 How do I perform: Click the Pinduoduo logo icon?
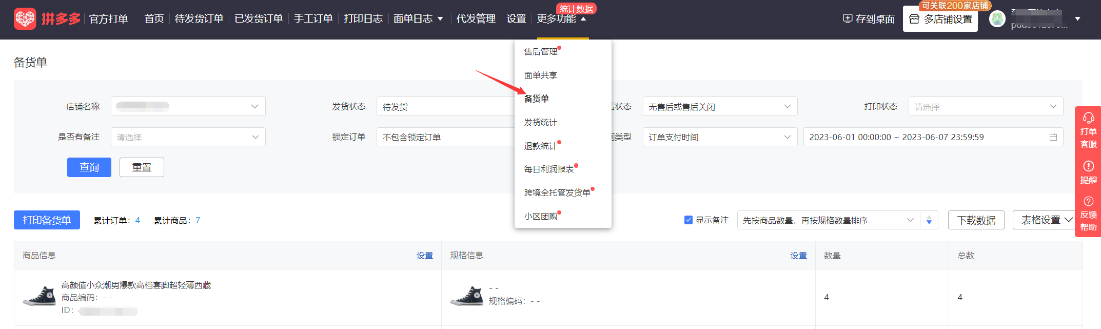(25, 19)
